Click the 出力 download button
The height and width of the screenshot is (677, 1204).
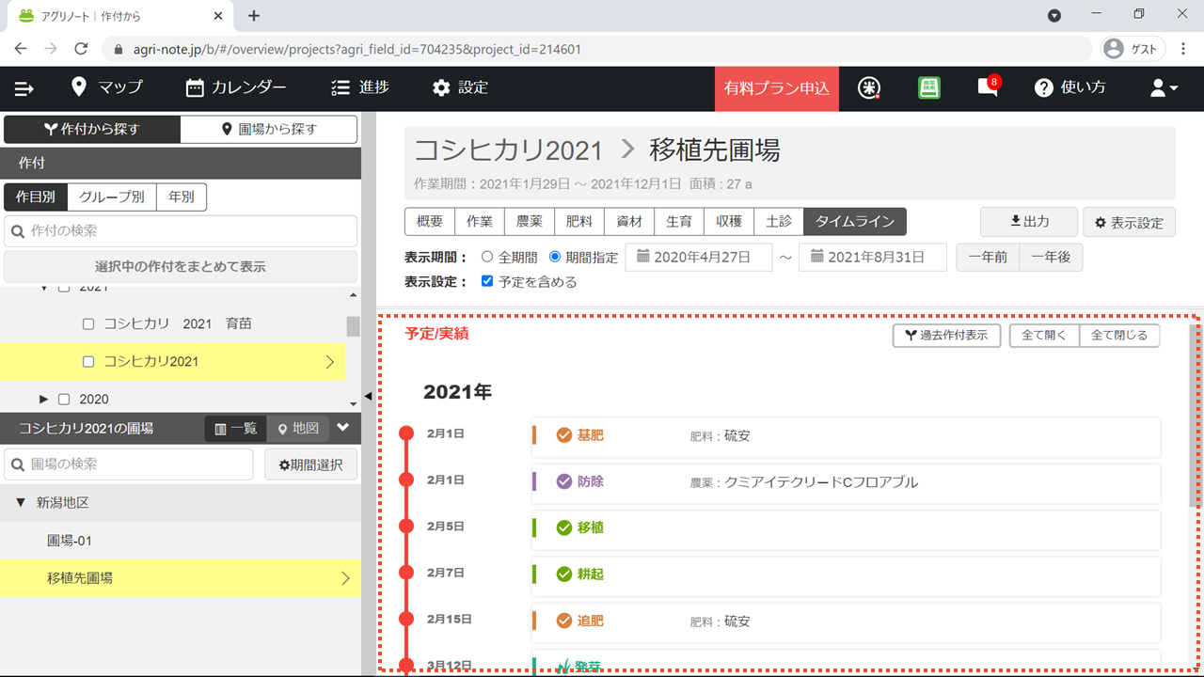tap(1029, 222)
